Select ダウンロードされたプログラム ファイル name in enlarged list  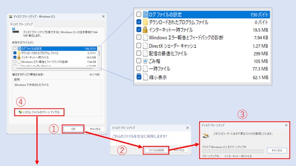pyautogui.click(x=178, y=22)
